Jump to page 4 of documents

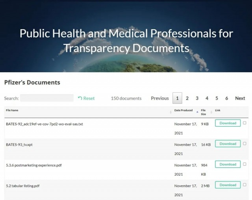[207, 98]
